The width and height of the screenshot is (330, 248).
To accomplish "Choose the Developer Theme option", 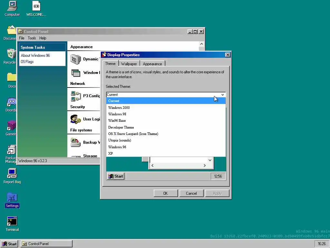I will tap(166, 127).
